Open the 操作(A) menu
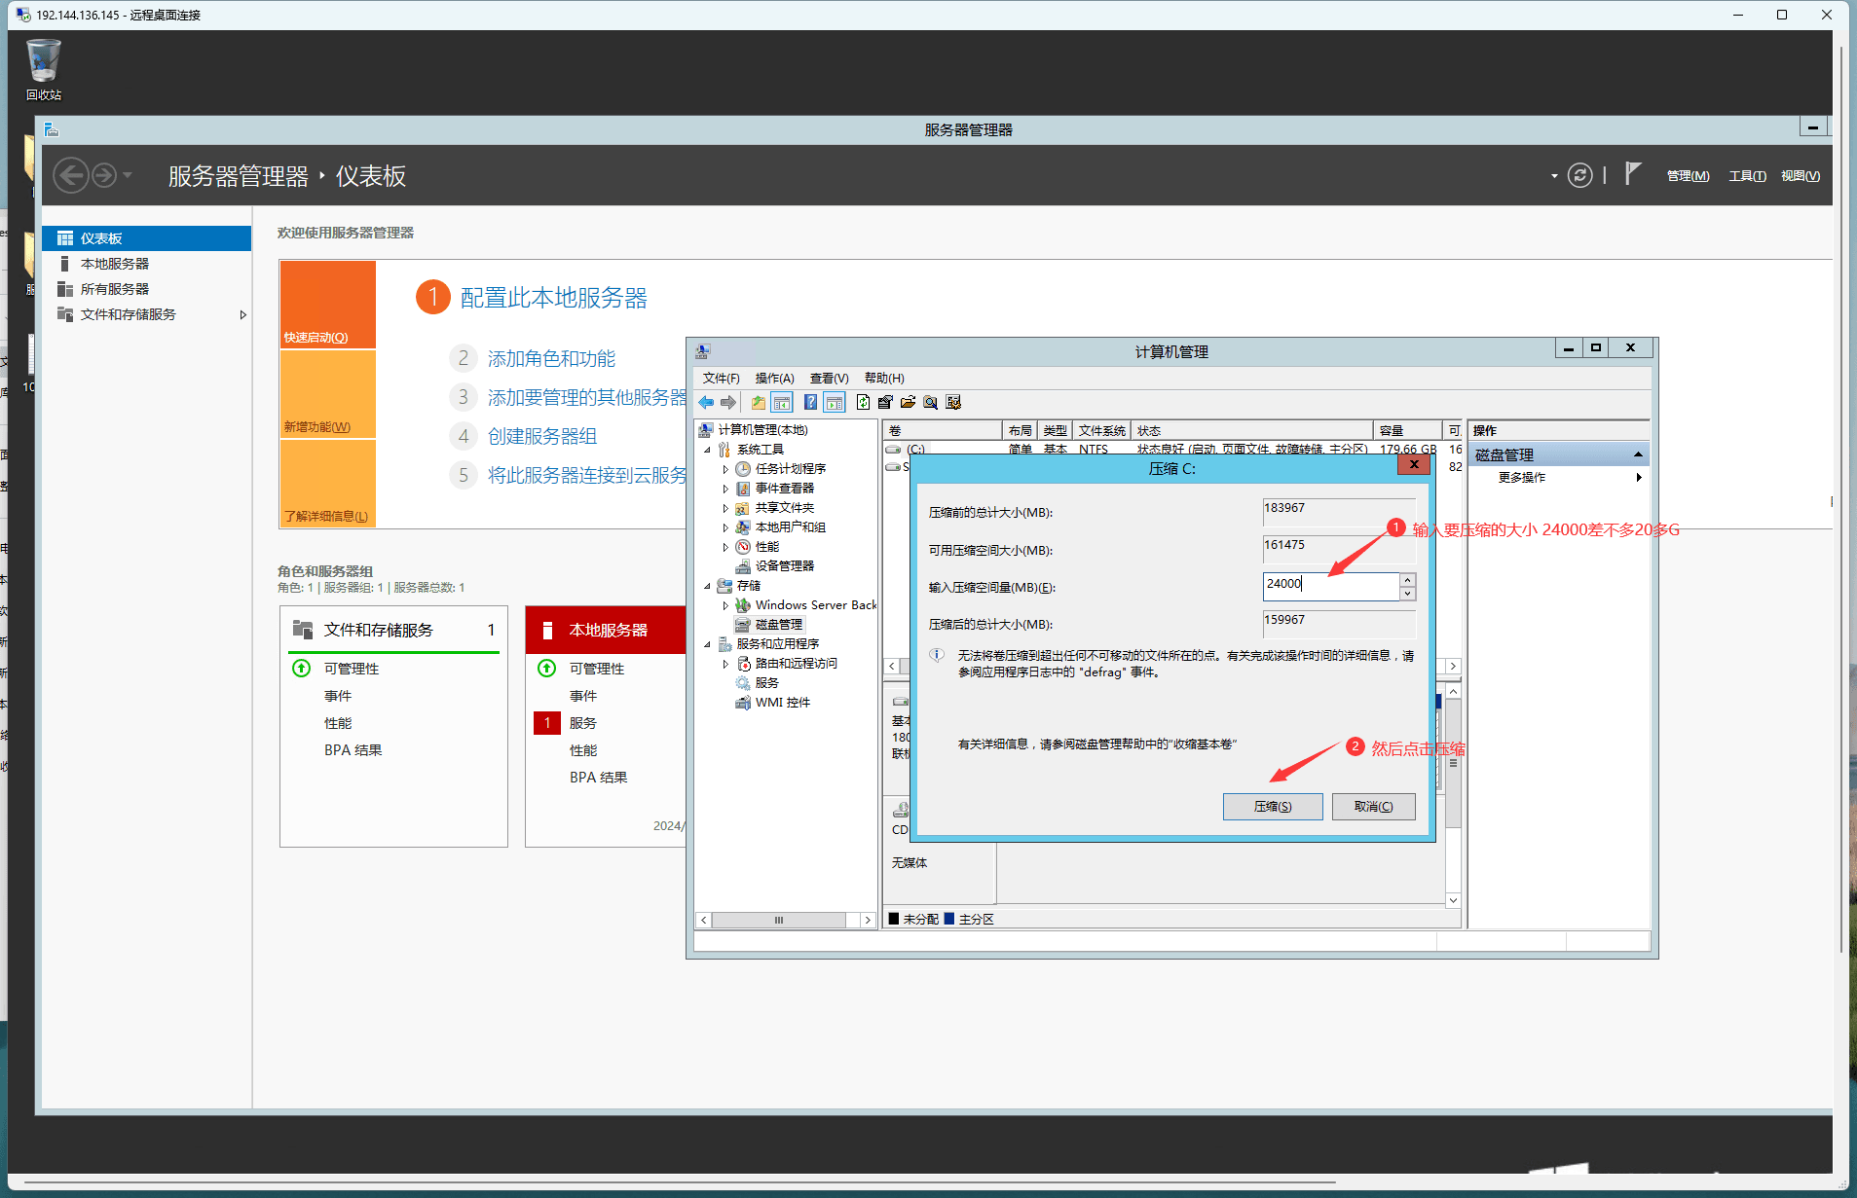This screenshot has width=1857, height=1198. pyautogui.click(x=774, y=379)
